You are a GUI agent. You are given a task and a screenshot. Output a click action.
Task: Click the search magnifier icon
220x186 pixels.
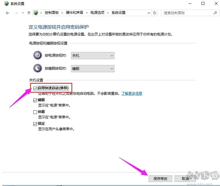point(215,13)
